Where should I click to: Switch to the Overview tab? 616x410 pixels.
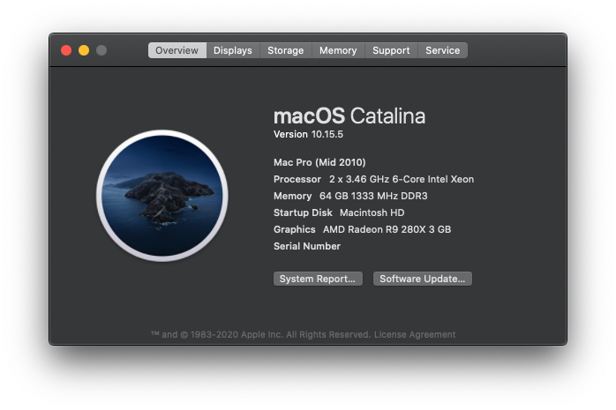click(177, 50)
